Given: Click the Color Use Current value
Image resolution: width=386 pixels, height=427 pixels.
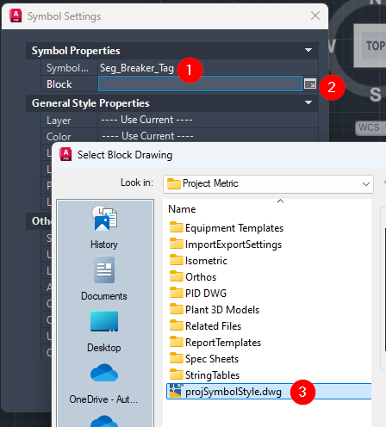Looking at the screenshot, I should [147, 136].
